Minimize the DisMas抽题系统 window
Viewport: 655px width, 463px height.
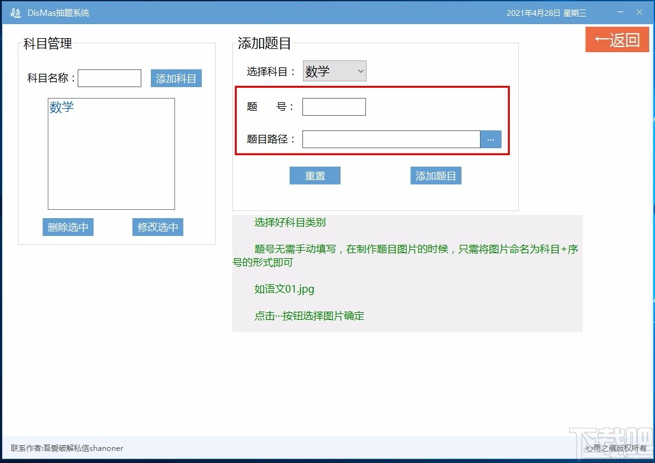tap(619, 11)
